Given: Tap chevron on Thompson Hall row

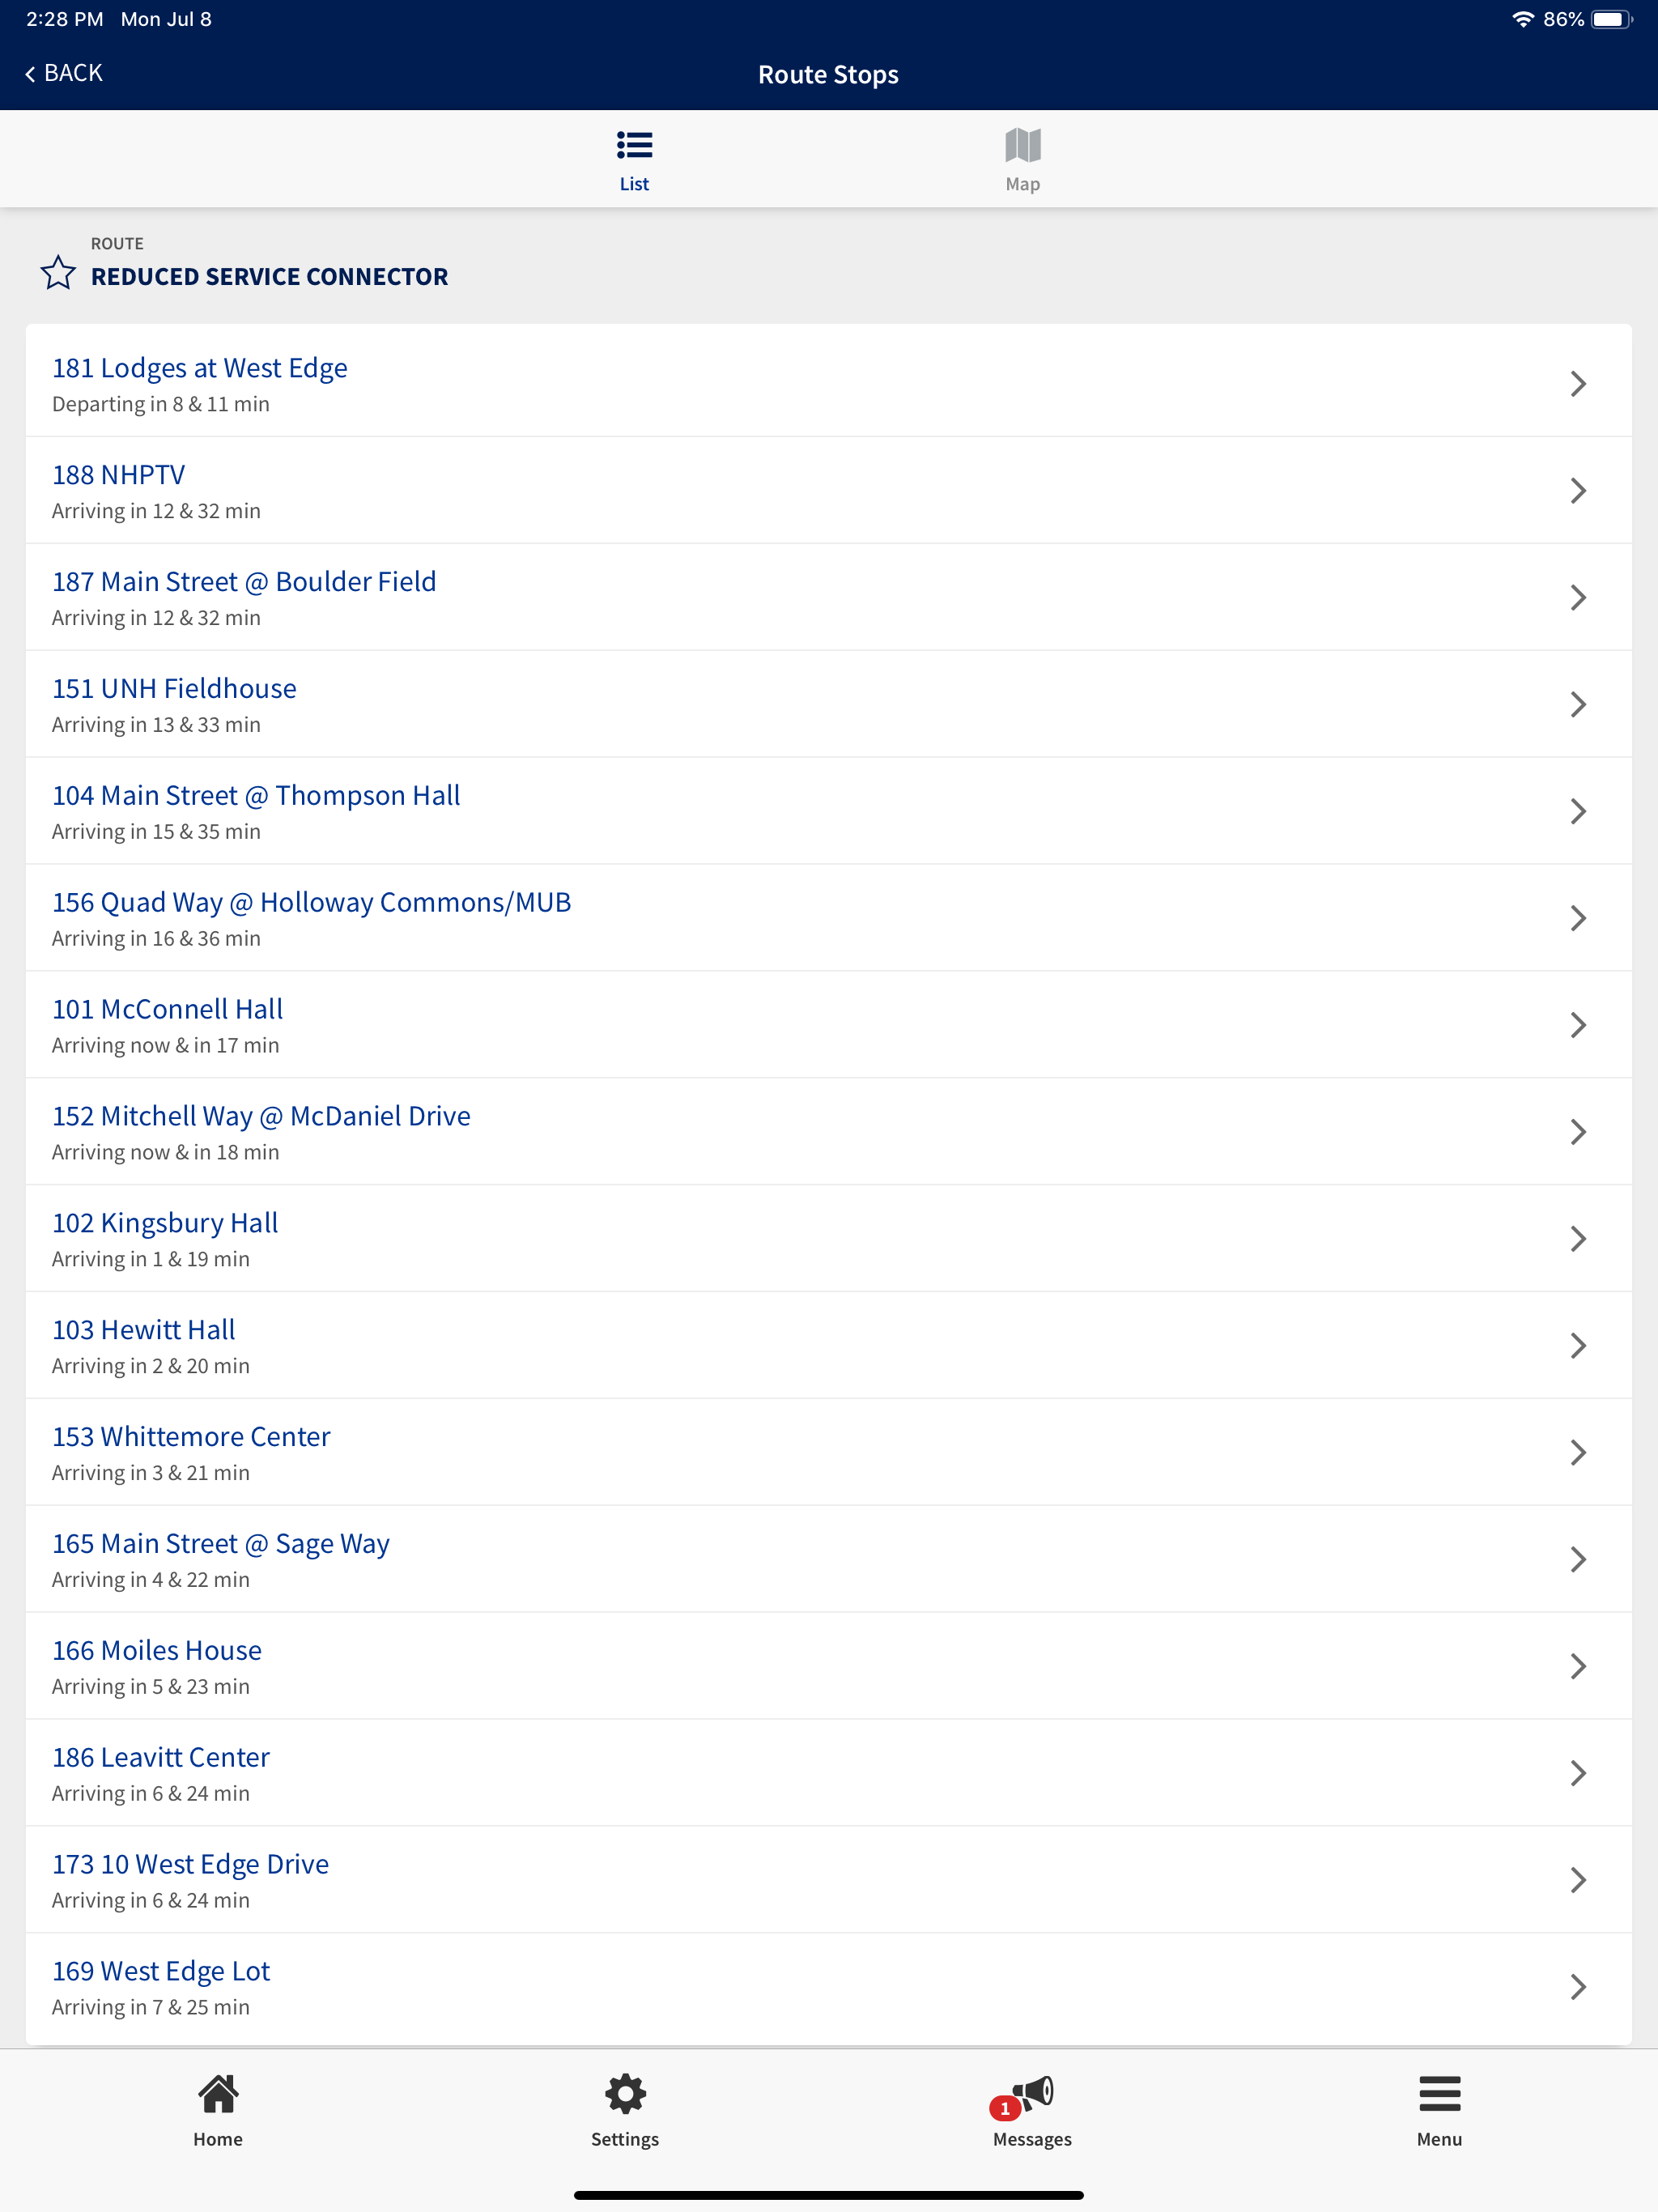Looking at the screenshot, I should [1578, 812].
